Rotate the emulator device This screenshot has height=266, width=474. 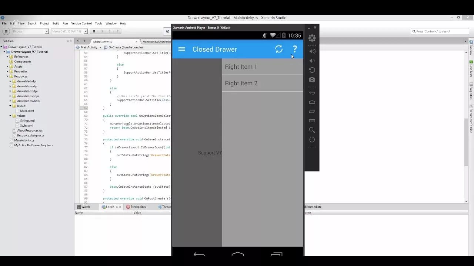click(x=312, y=70)
